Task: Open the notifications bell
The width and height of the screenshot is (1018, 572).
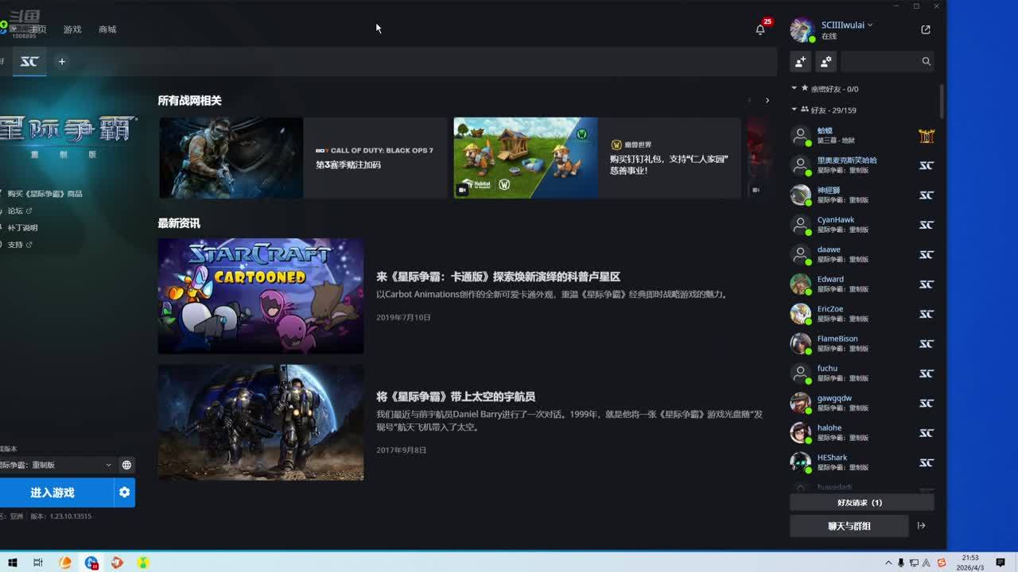Action: point(760,29)
